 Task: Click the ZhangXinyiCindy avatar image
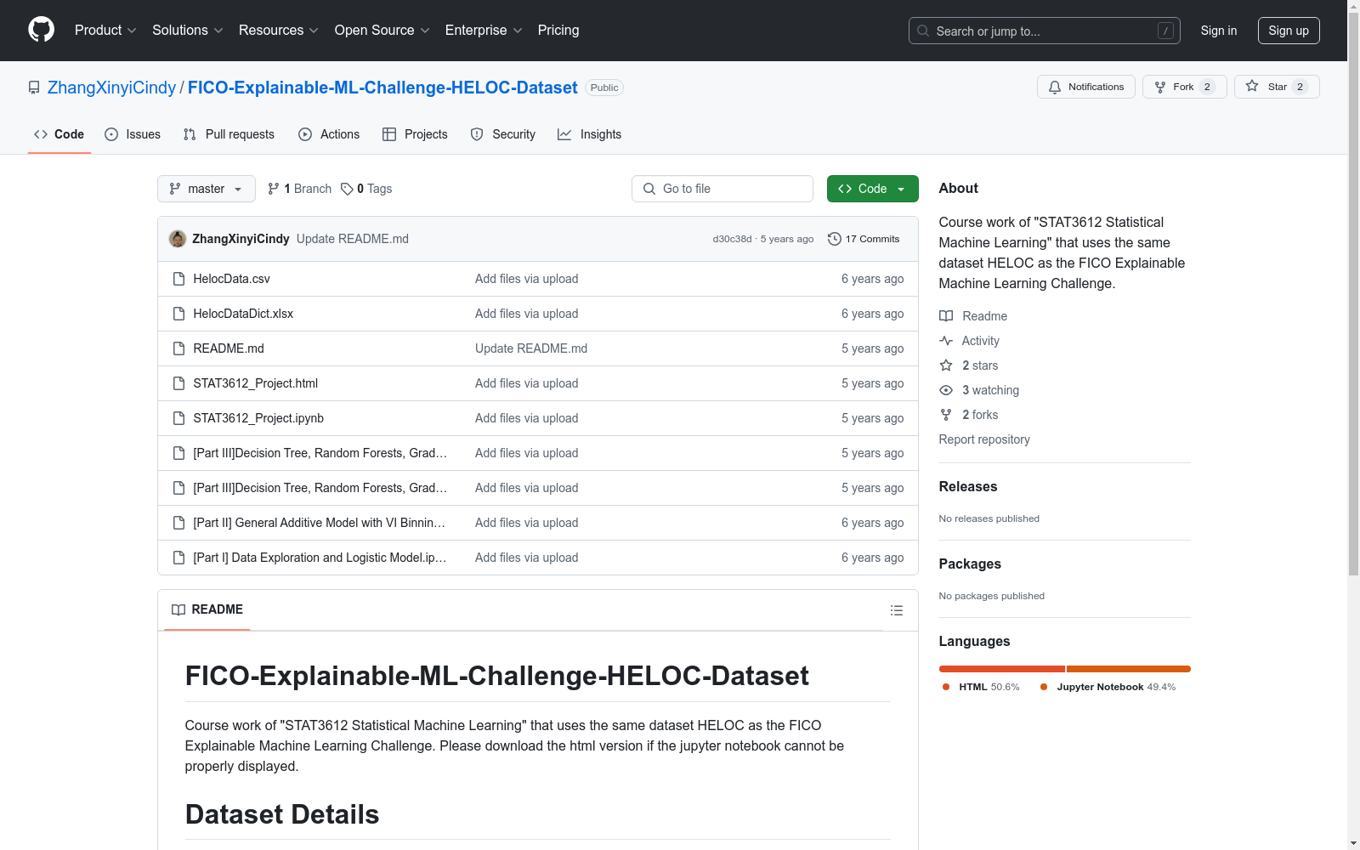(x=178, y=239)
